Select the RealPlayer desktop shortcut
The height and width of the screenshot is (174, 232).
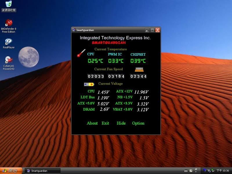(9, 42)
